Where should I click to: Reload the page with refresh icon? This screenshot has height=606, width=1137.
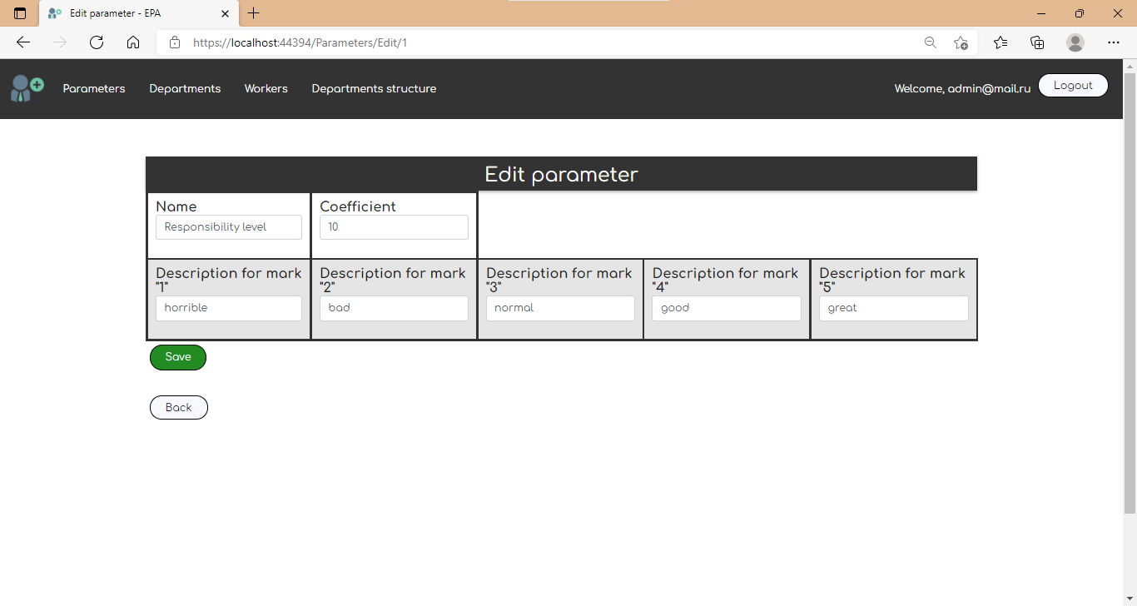pos(97,42)
